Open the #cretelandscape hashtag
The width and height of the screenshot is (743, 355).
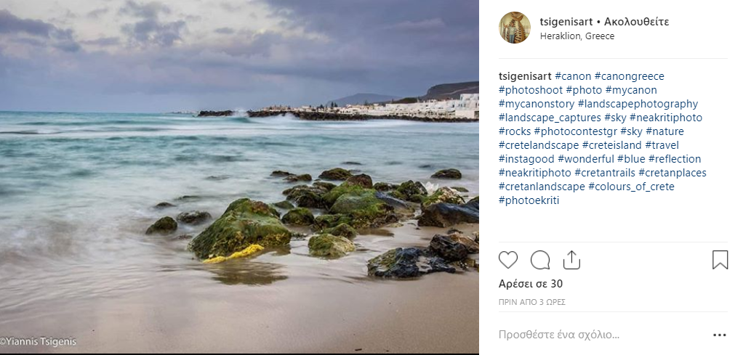(539, 145)
